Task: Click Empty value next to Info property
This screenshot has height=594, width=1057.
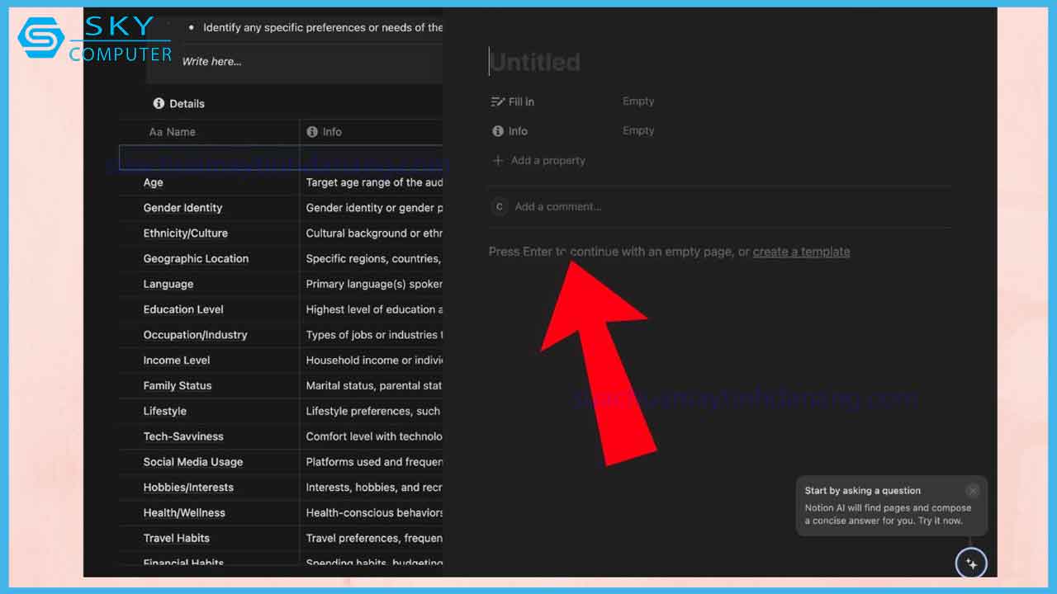Action: tap(638, 130)
